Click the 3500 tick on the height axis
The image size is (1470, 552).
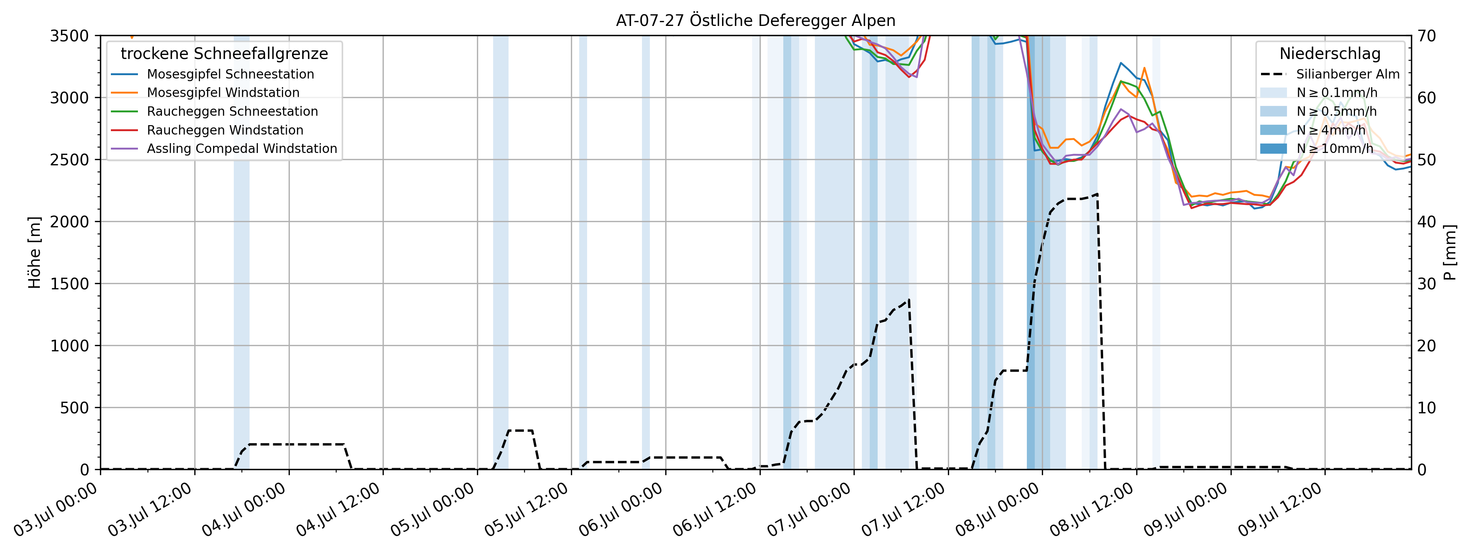pos(69,36)
